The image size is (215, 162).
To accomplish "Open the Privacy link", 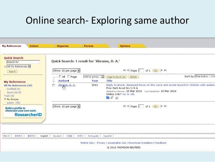I will [x=101, y=143].
